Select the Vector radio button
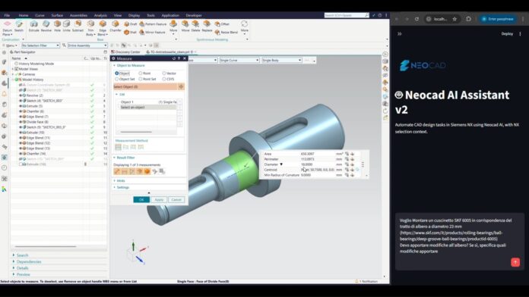 coord(164,73)
